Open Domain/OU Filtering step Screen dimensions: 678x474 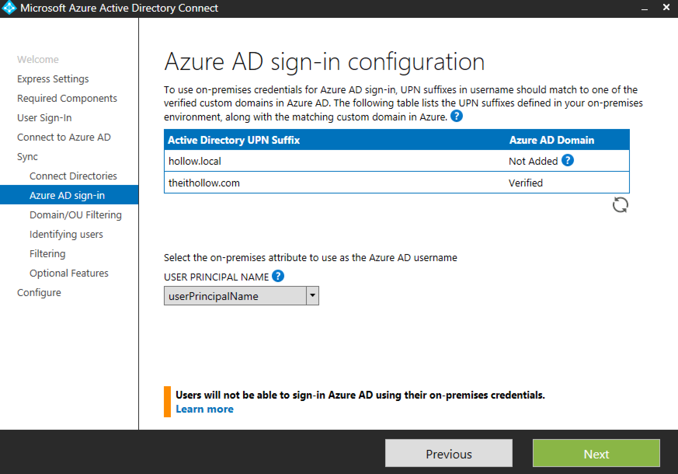coord(75,215)
